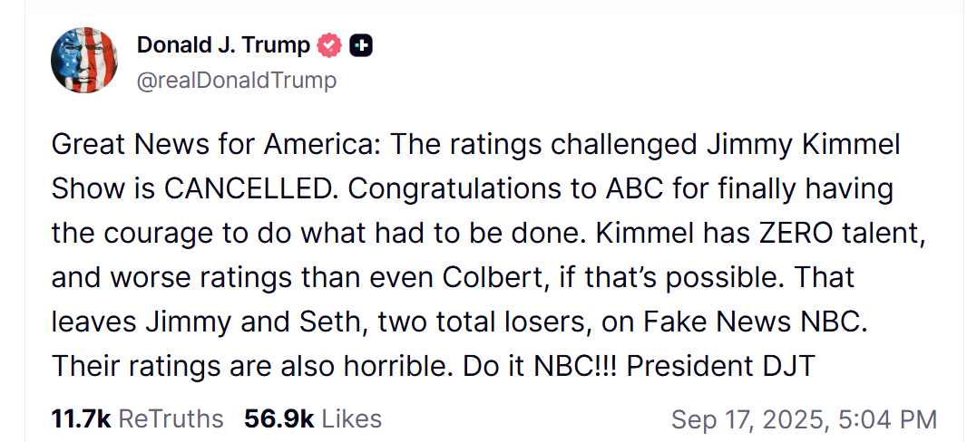Click the red verified checkmark badge
967x442 pixels.
point(329,45)
